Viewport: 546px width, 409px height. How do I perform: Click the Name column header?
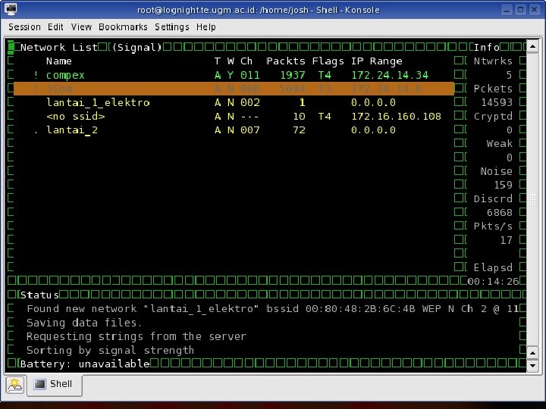[x=59, y=61]
